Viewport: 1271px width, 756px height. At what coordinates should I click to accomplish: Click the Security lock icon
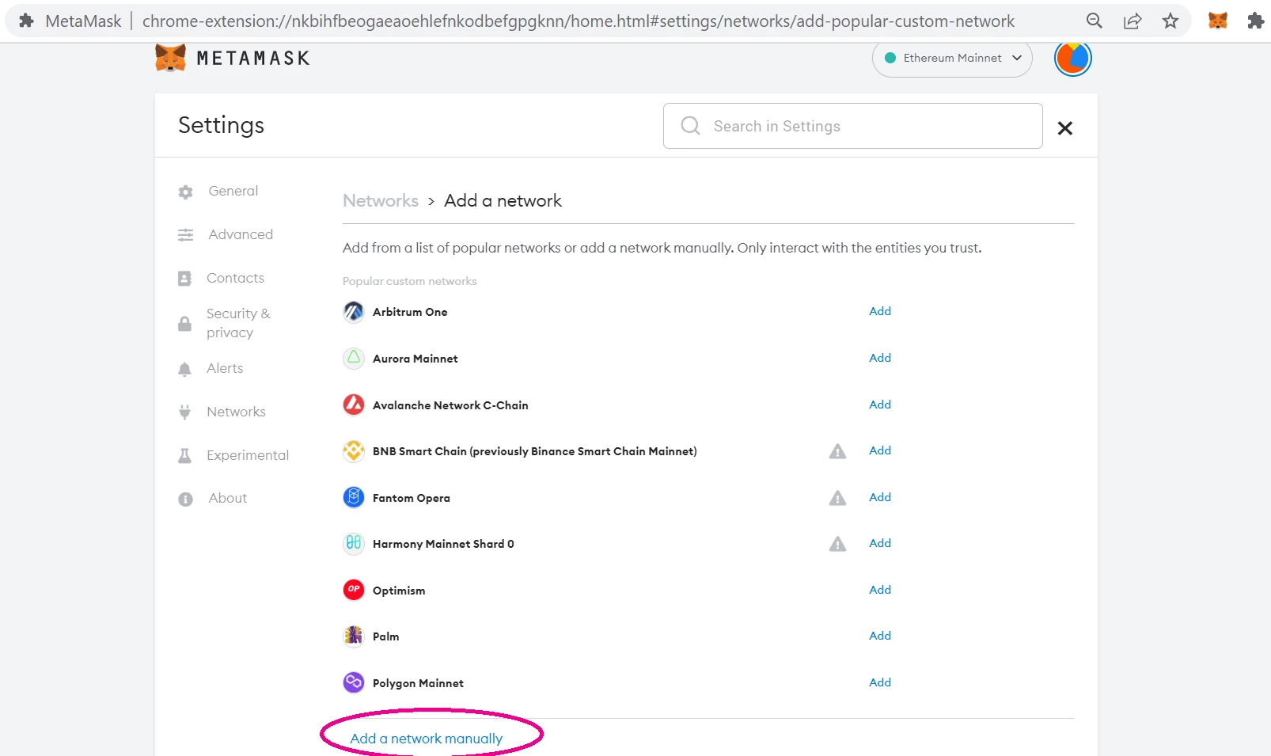coord(184,323)
